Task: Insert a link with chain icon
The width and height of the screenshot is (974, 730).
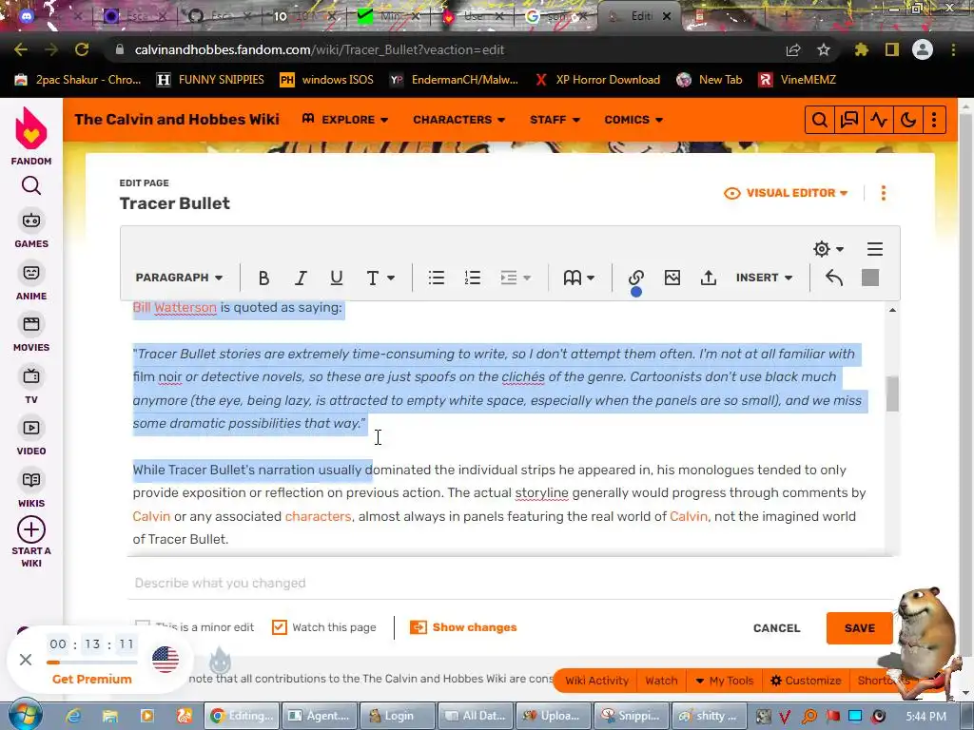Action: [636, 278]
